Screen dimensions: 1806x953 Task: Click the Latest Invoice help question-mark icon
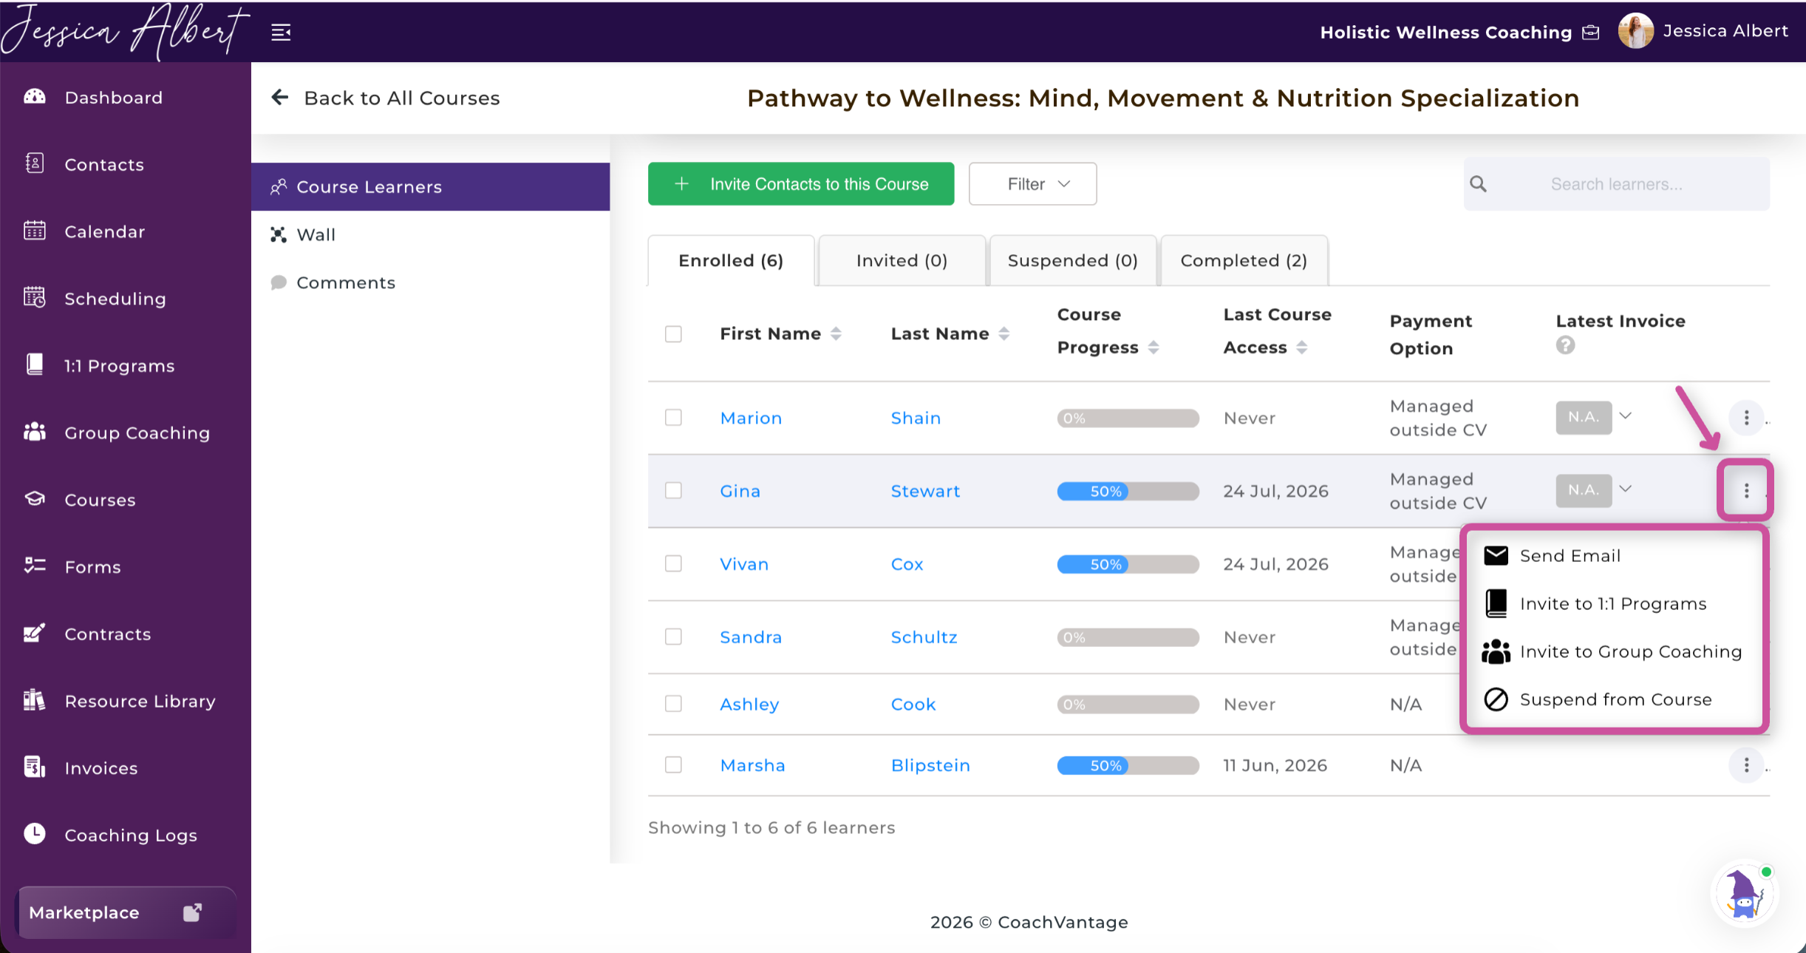pyautogui.click(x=1565, y=345)
